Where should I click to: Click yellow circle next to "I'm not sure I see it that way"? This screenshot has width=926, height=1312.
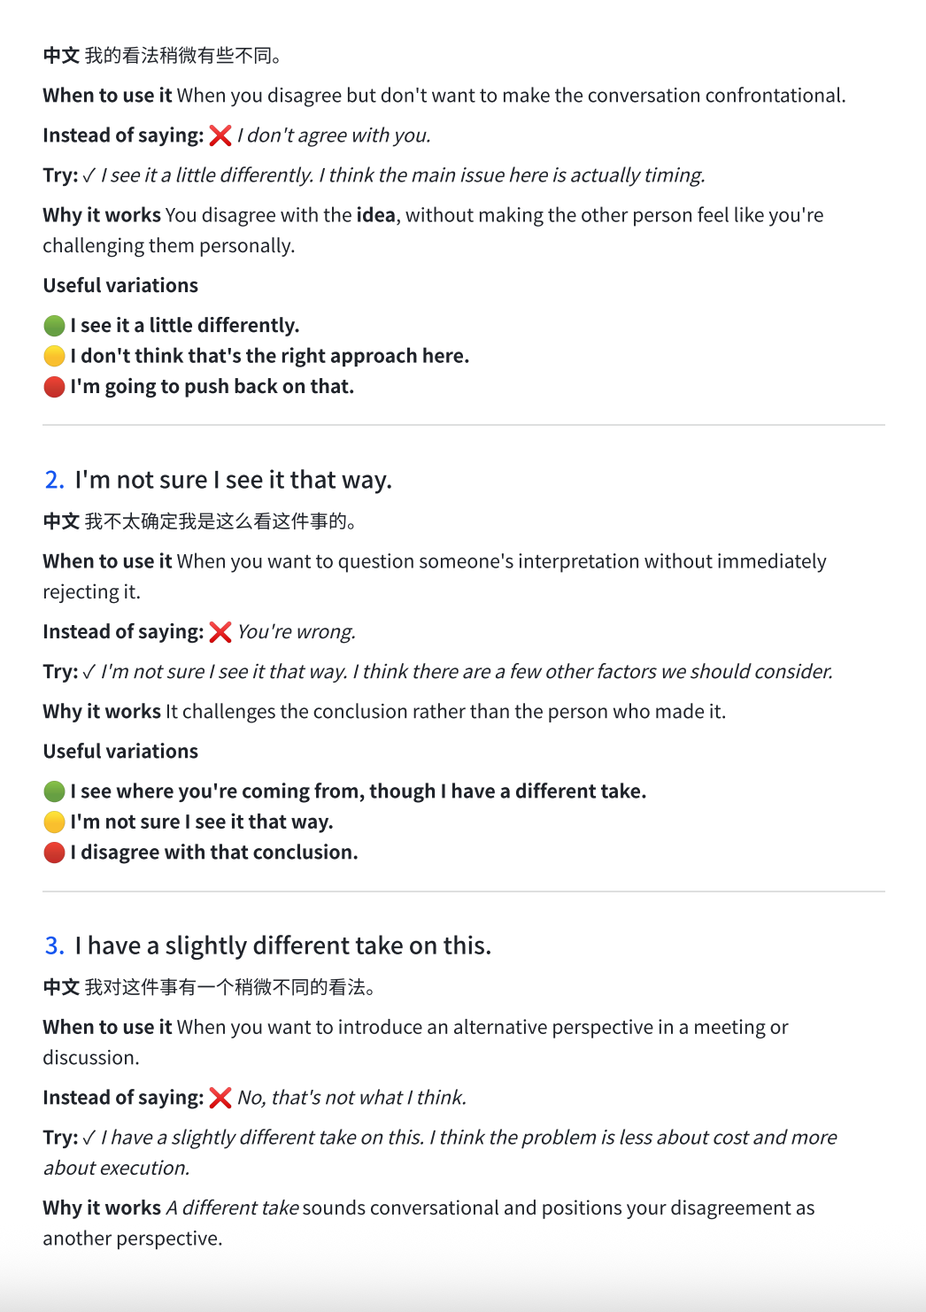point(54,822)
